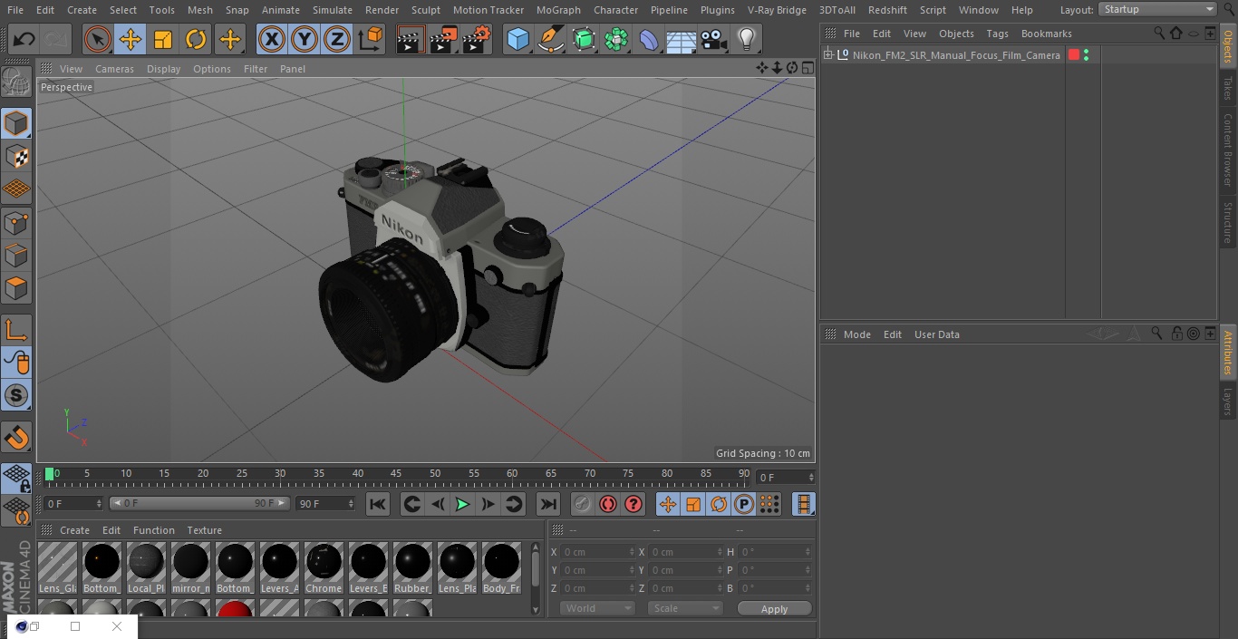
Task: Toggle visibility dots of Nikon camera object
Action: (1087, 55)
